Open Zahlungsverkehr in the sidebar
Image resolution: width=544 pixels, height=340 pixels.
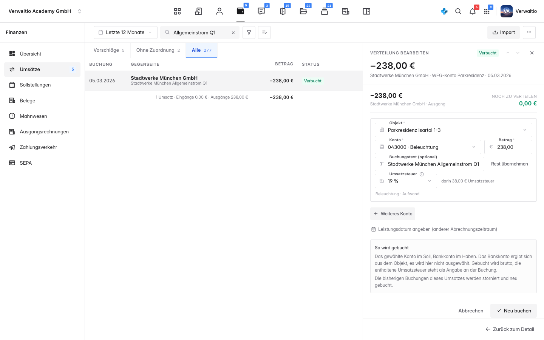coord(42,147)
